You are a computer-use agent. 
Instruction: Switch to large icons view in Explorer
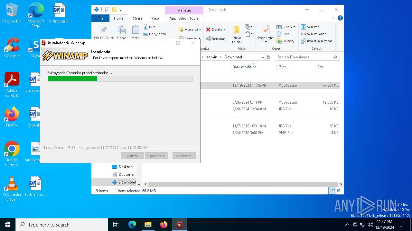click(339, 191)
